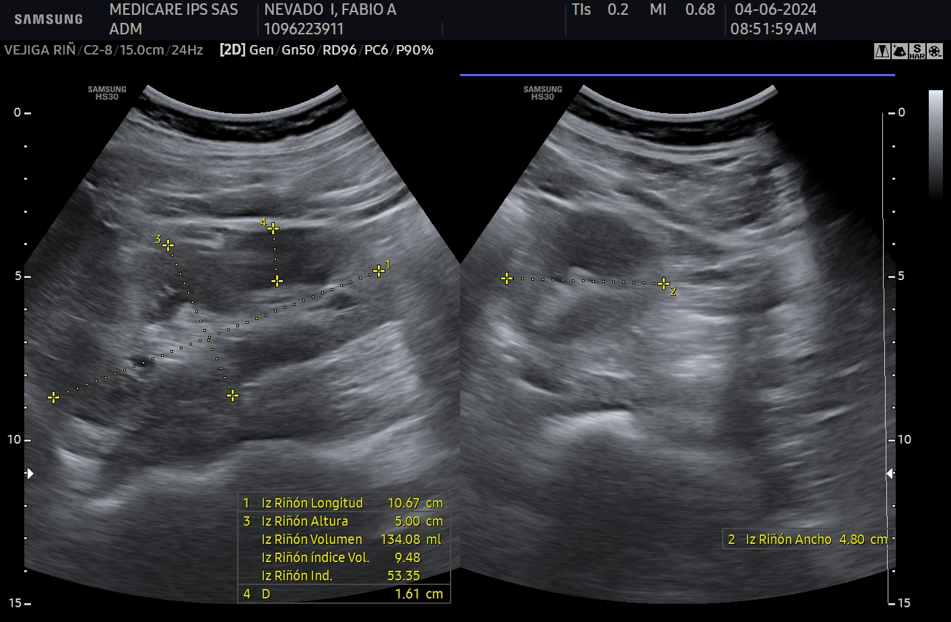Image resolution: width=951 pixels, height=622 pixels.
Task: Click the cine reel icon
Action: pyautogui.click(x=934, y=51)
